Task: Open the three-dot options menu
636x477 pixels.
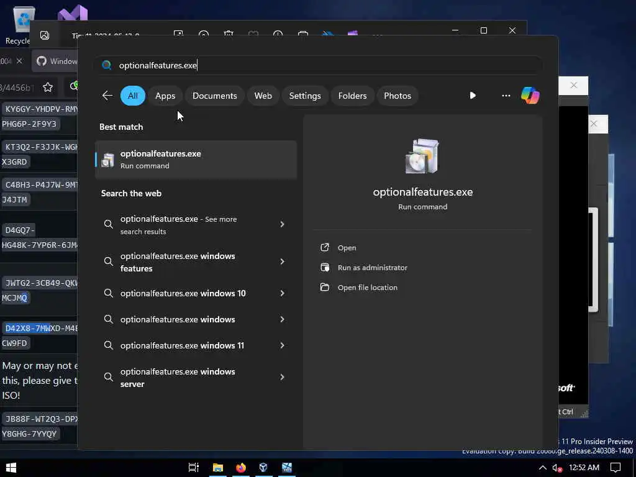Action: tap(506, 96)
